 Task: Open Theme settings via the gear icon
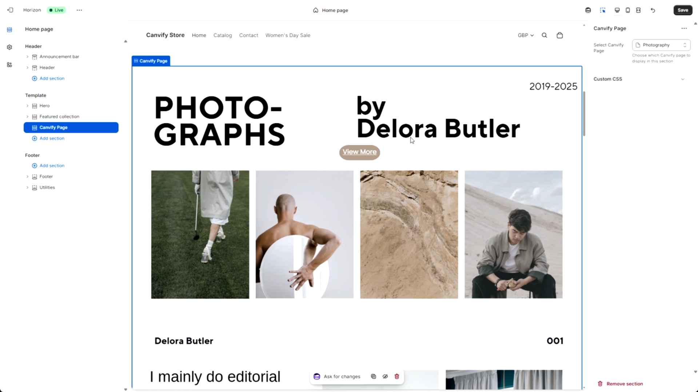(9, 47)
